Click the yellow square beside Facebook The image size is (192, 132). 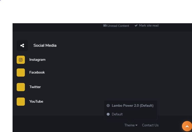[x=21, y=73]
